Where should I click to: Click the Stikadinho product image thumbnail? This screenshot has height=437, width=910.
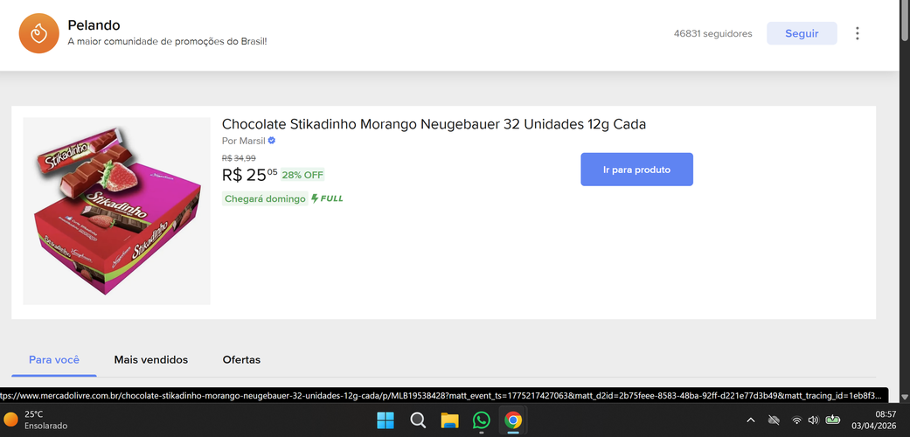[x=116, y=211]
